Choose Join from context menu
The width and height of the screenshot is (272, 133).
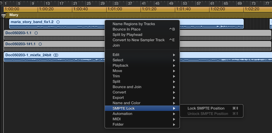142,45
